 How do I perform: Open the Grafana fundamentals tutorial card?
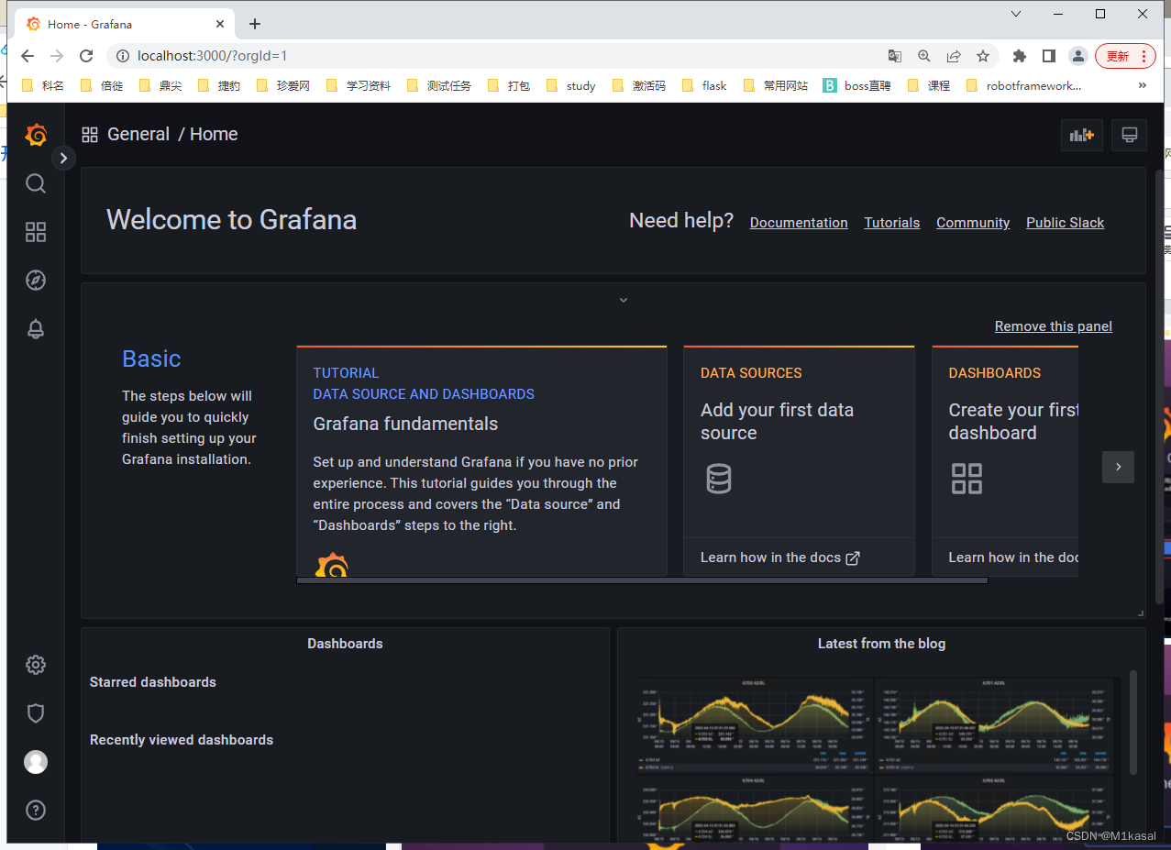481,461
